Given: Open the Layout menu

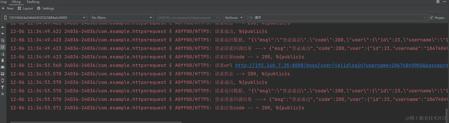Looking at the screenshot, I should 25,8.
